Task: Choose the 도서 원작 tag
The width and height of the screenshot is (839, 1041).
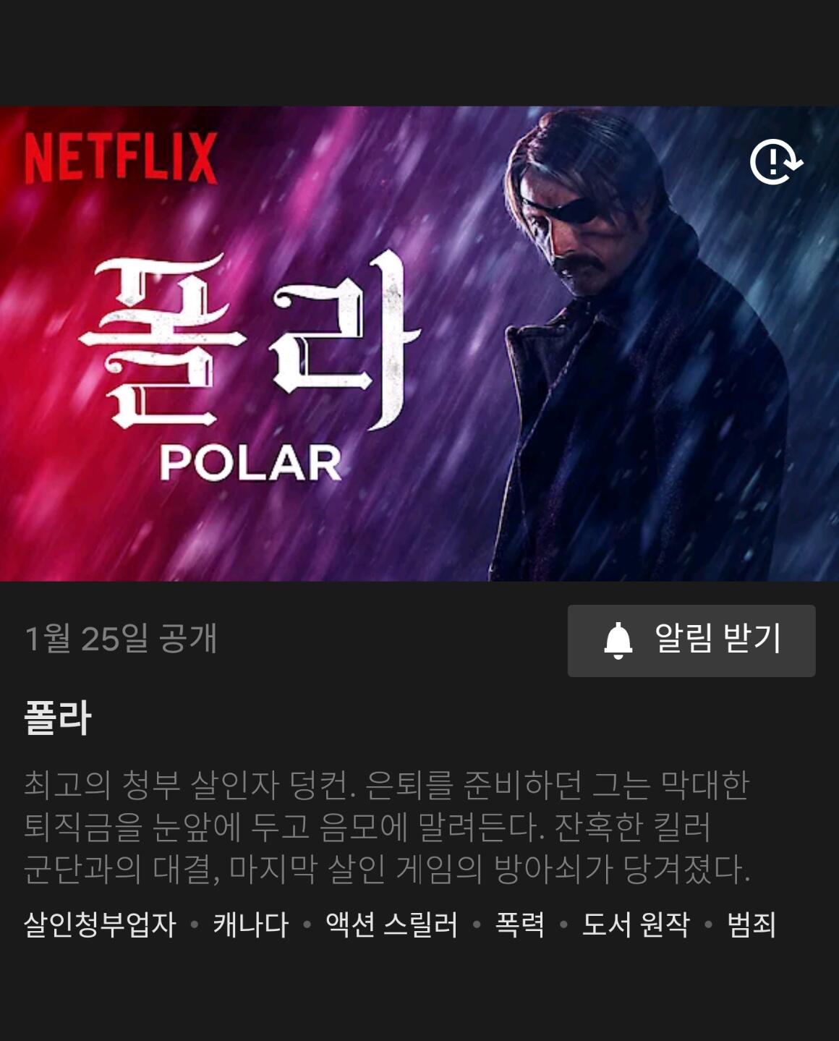Action: (636, 925)
